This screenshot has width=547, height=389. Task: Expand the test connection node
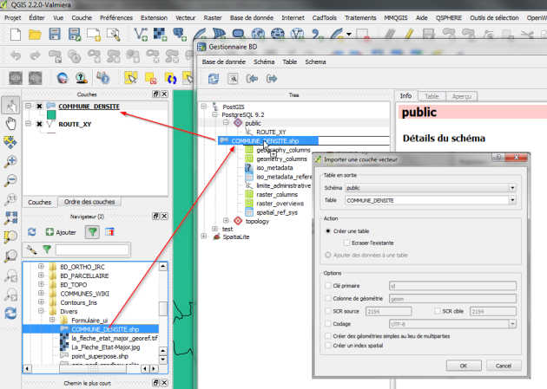214,229
